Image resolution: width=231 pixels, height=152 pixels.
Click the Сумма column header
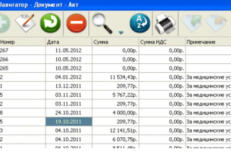[115, 42]
